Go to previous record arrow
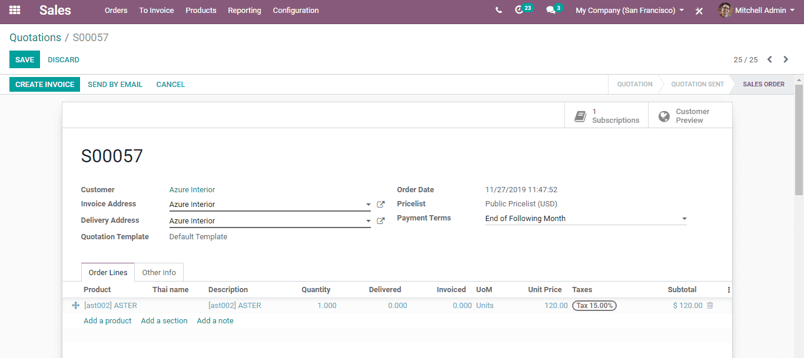This screenshot has width=804, height=358. (770, 59)
